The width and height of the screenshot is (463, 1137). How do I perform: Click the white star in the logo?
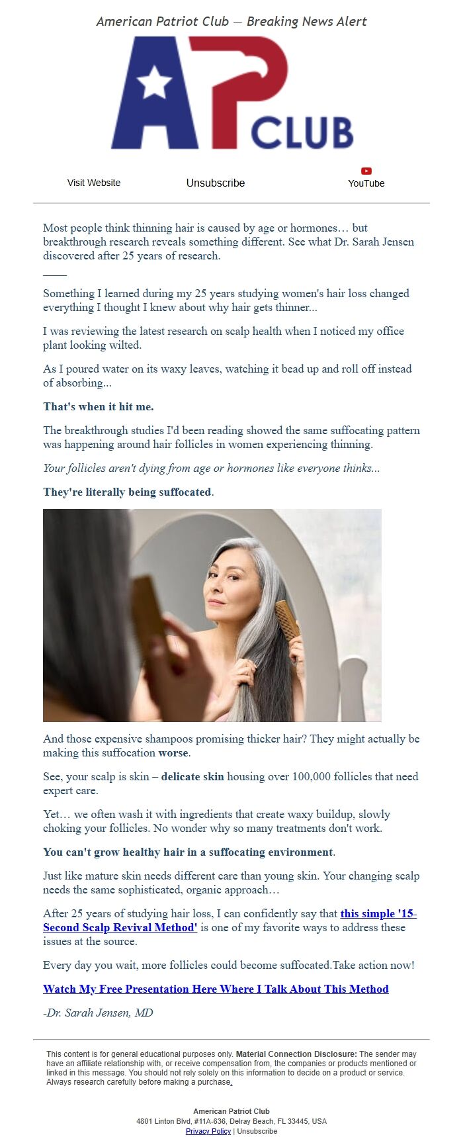click(x=154, y=82)
